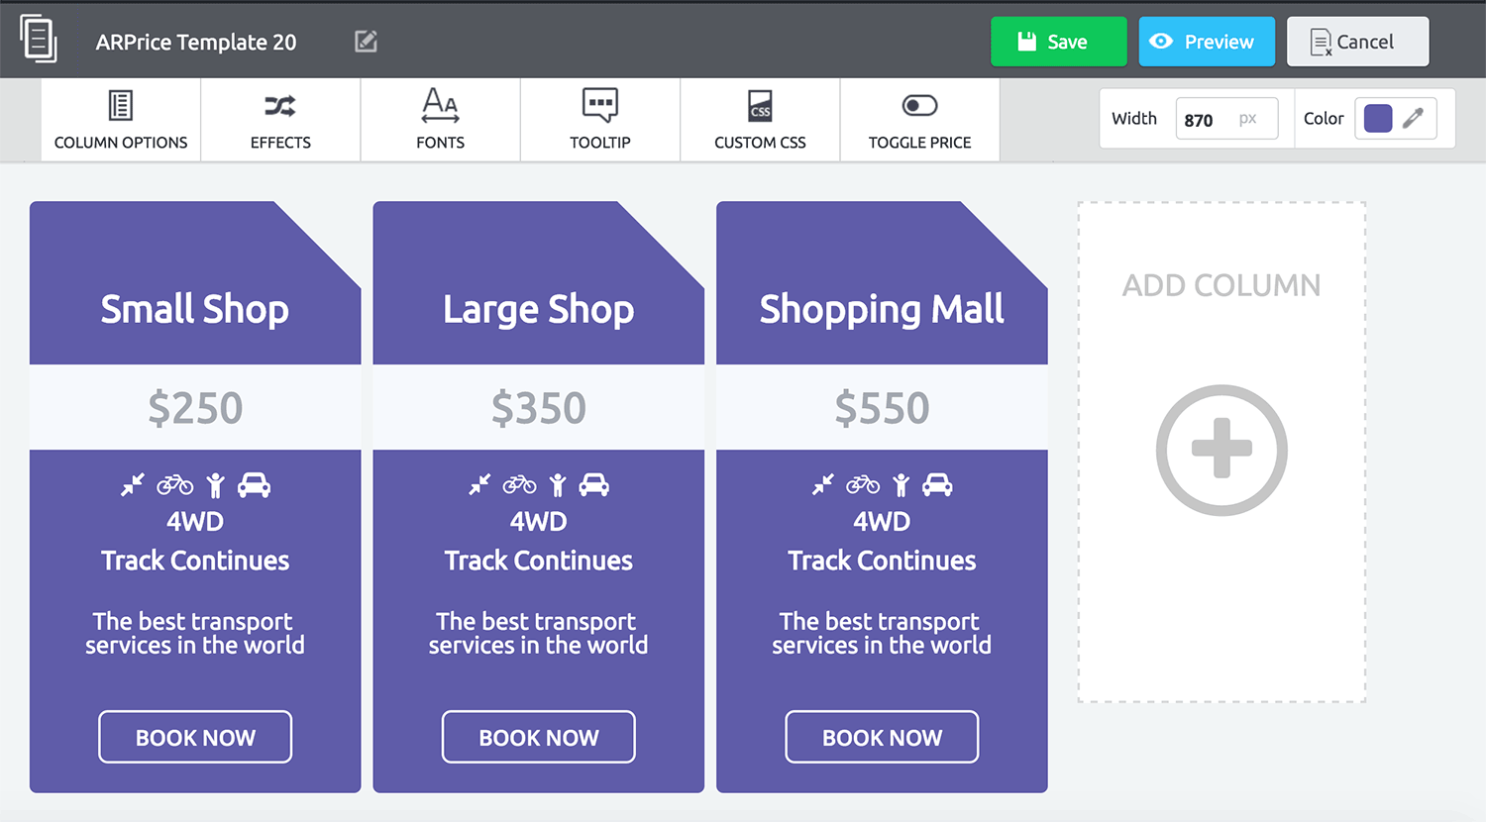
Task: Click Book Now button in Shopping Mall column
Action: 882,737
